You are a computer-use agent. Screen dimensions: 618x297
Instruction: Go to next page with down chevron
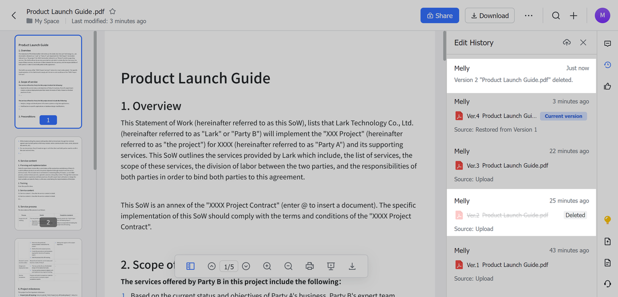pyautogui.click(x=246, y=266)
